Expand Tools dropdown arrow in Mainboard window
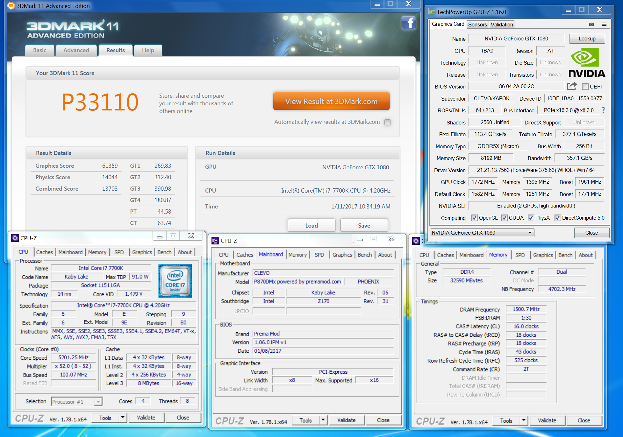Viewport: 623px width, 437px height. tap(323, 420)
